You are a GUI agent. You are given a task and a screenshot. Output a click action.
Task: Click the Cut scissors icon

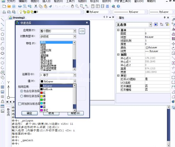[x=36, y=6]
